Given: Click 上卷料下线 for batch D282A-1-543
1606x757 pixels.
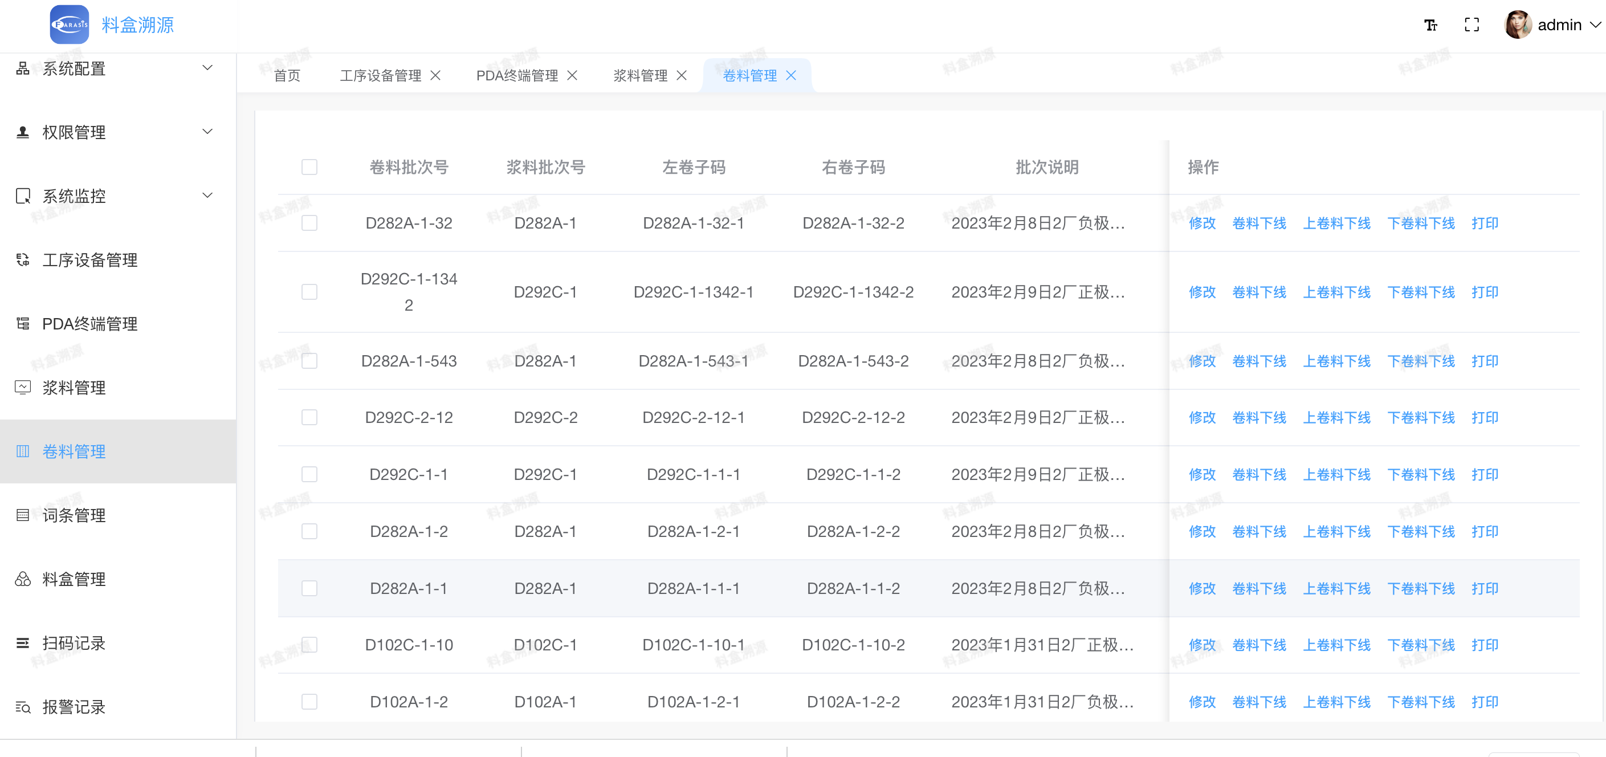Looking at the screenshot, I should 1336,361.
